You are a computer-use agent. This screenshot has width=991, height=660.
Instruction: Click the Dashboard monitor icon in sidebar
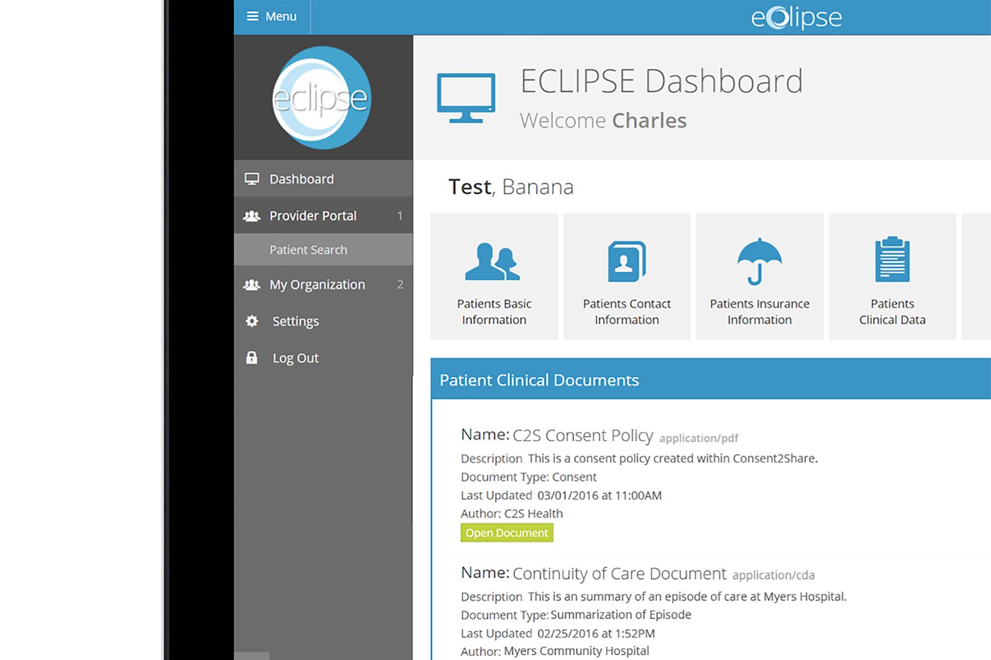click(x=252, y=179)
